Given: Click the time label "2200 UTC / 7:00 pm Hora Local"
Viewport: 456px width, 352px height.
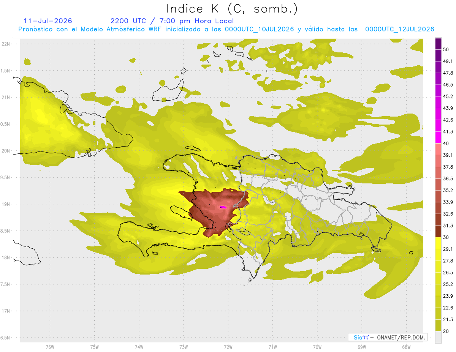Looking at the screenshot, I should coord(172,21).
